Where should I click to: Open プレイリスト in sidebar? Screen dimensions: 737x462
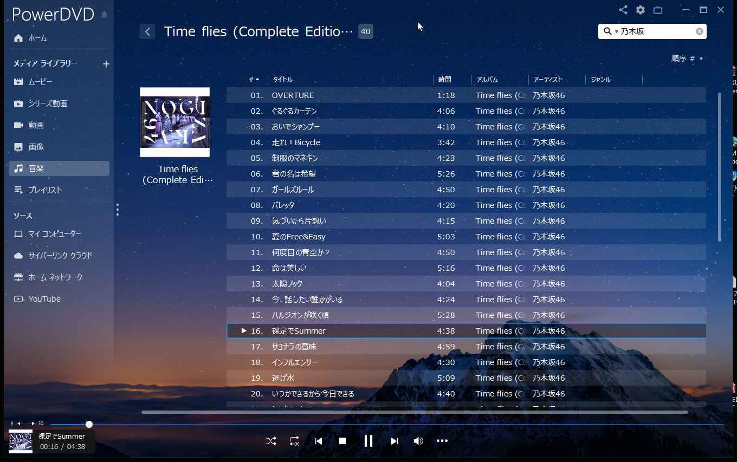pos(59,190)
